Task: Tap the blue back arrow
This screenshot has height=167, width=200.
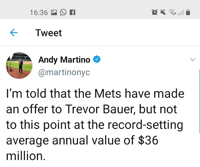Action: click(14, 33)
